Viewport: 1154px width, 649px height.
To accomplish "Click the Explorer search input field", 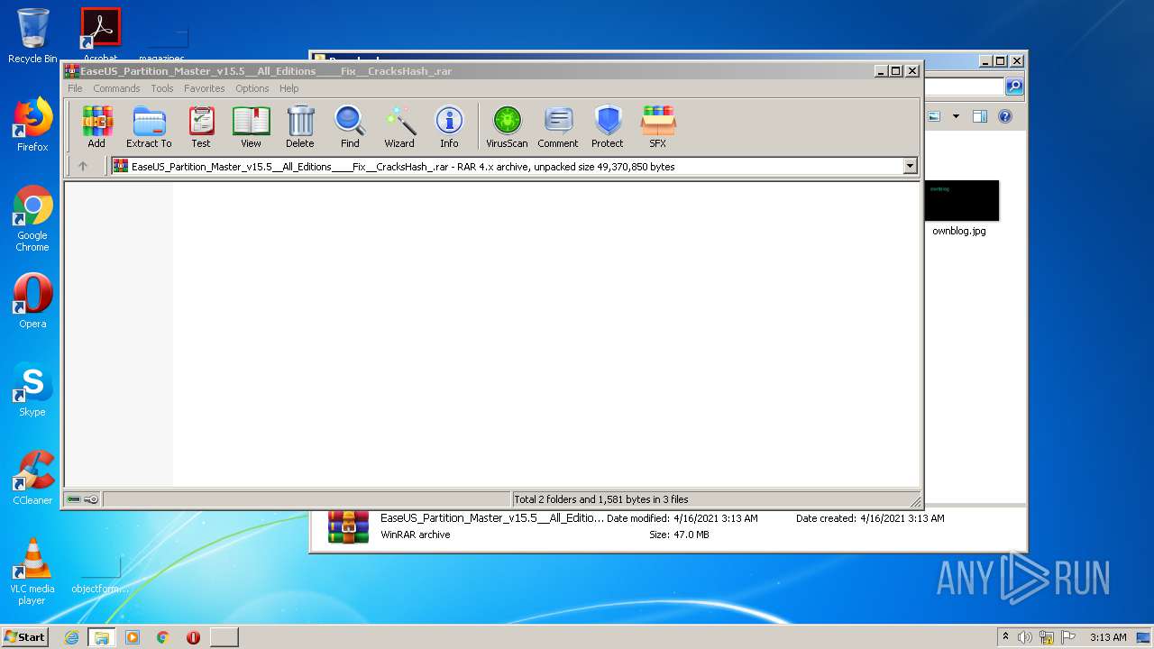I will 963,87.
